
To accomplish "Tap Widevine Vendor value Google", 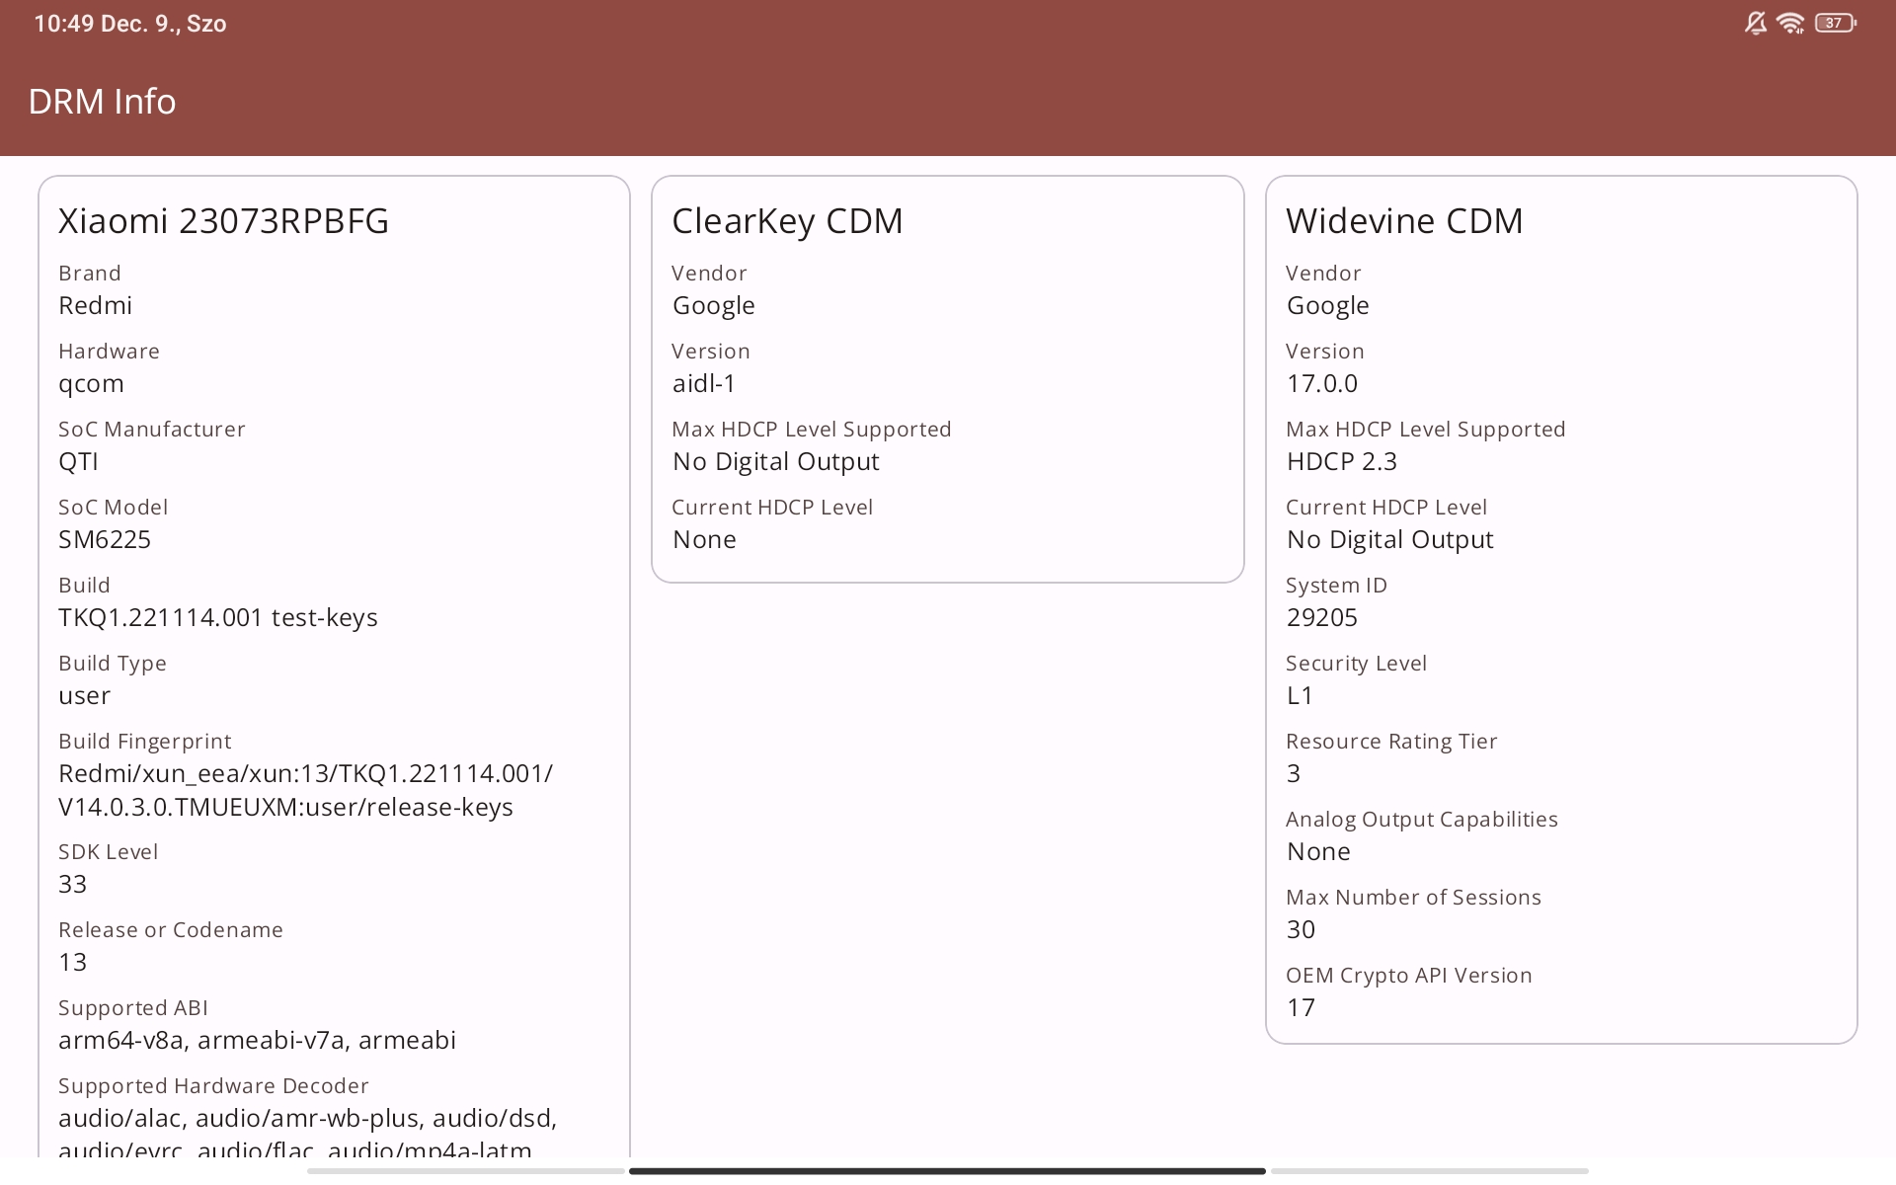I will [1327, 306].
